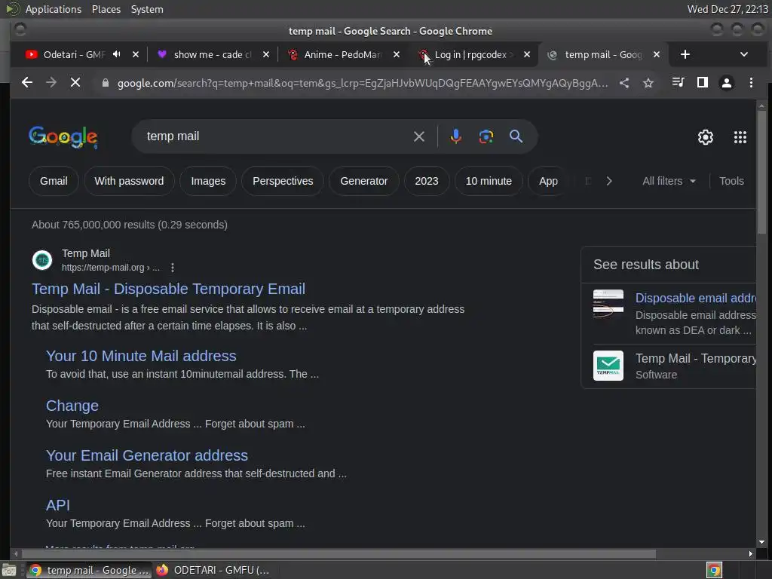
Task: Switch to ODETARI - GMFU Firefox taskbar window
Action: click(213, 570)
